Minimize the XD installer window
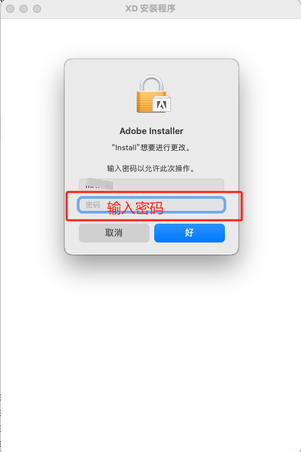Image resolution: width=301 pixels, height=452 pixels. [x=24, y=9]
